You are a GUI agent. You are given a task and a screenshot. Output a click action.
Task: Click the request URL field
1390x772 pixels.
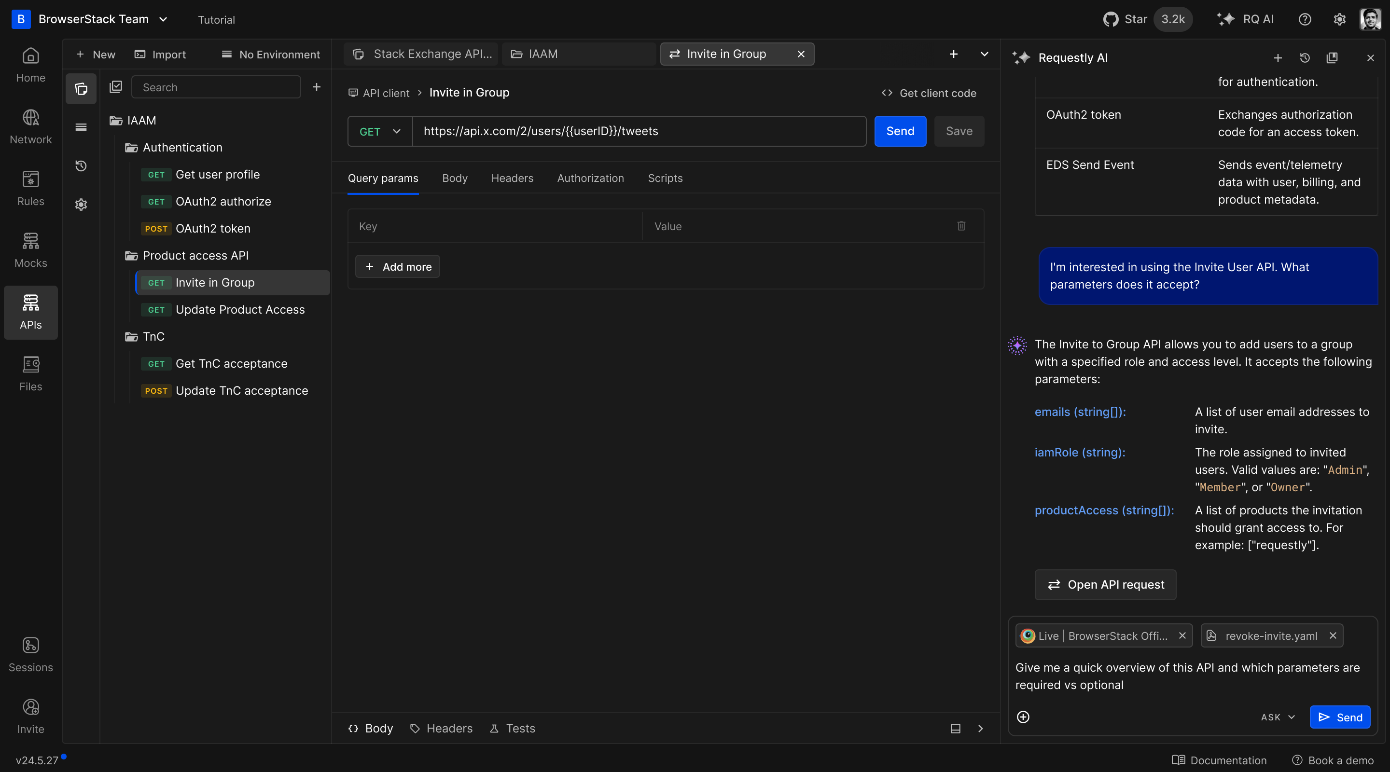[639, 131]
